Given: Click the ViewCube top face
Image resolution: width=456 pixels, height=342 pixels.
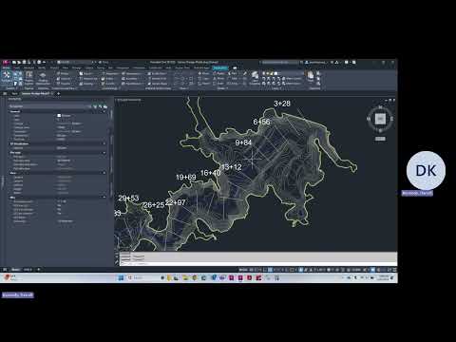Looking at the screenshot, I should pos(380,119).
